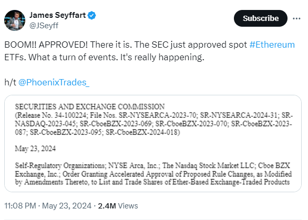
Task: View the 2.4M Views analytics
Action: click(x=118, y=206)
